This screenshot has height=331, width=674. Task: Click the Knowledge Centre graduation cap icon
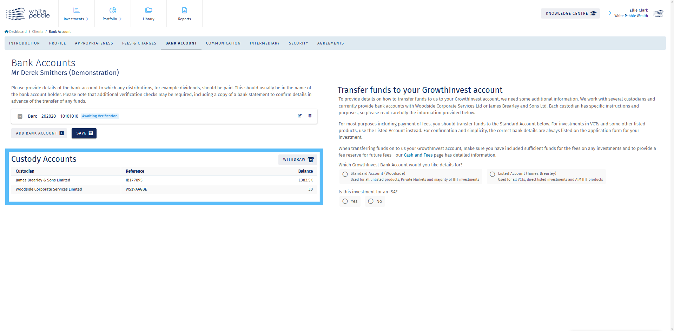coord(593,13)
